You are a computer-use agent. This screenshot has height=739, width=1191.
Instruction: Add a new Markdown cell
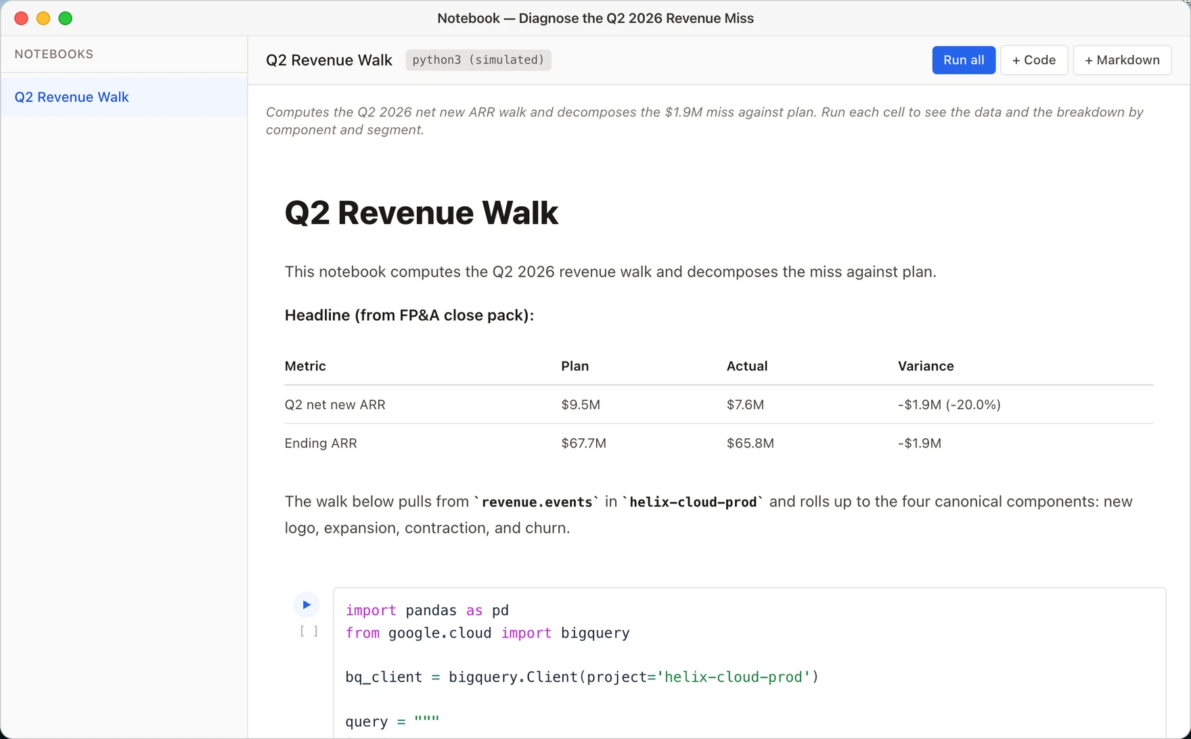click(1122, 60)
